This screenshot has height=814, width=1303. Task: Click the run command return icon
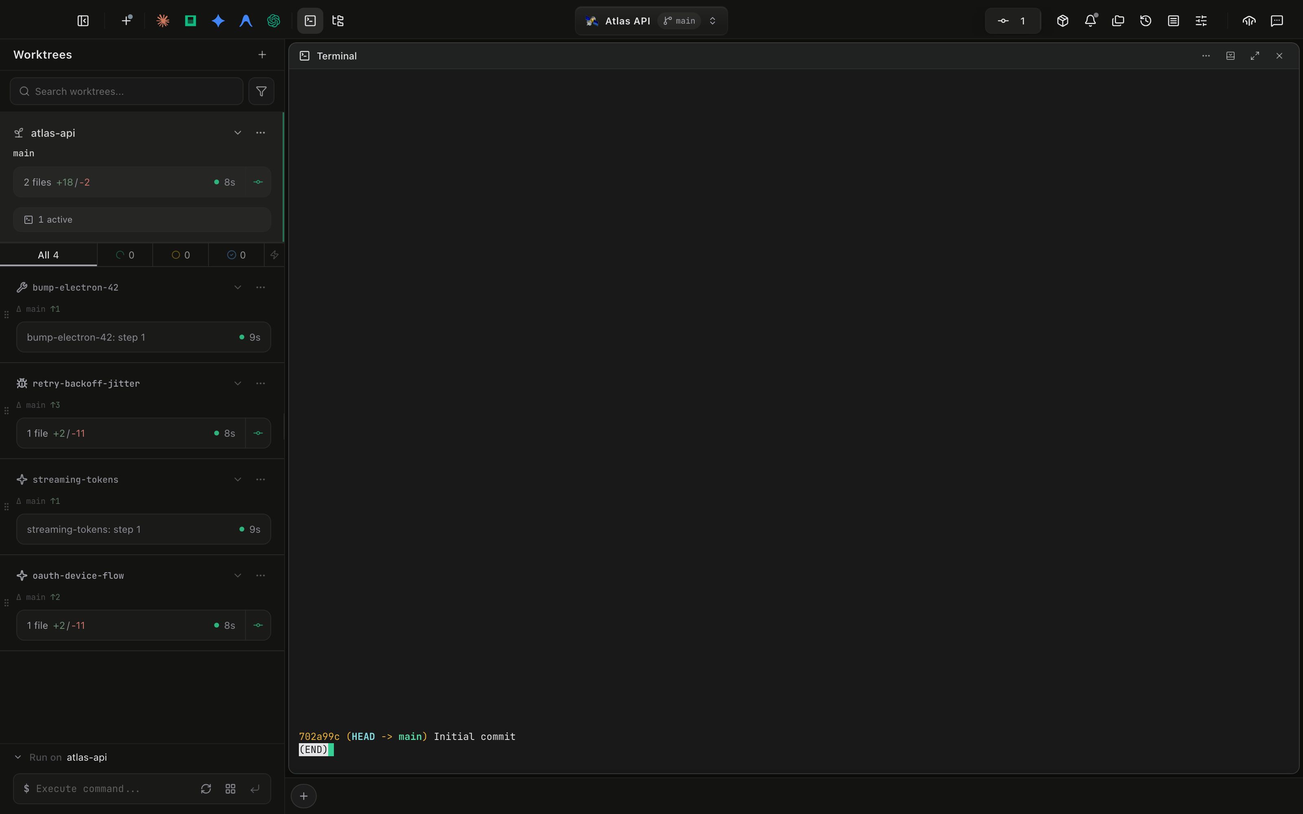(254, 789)
